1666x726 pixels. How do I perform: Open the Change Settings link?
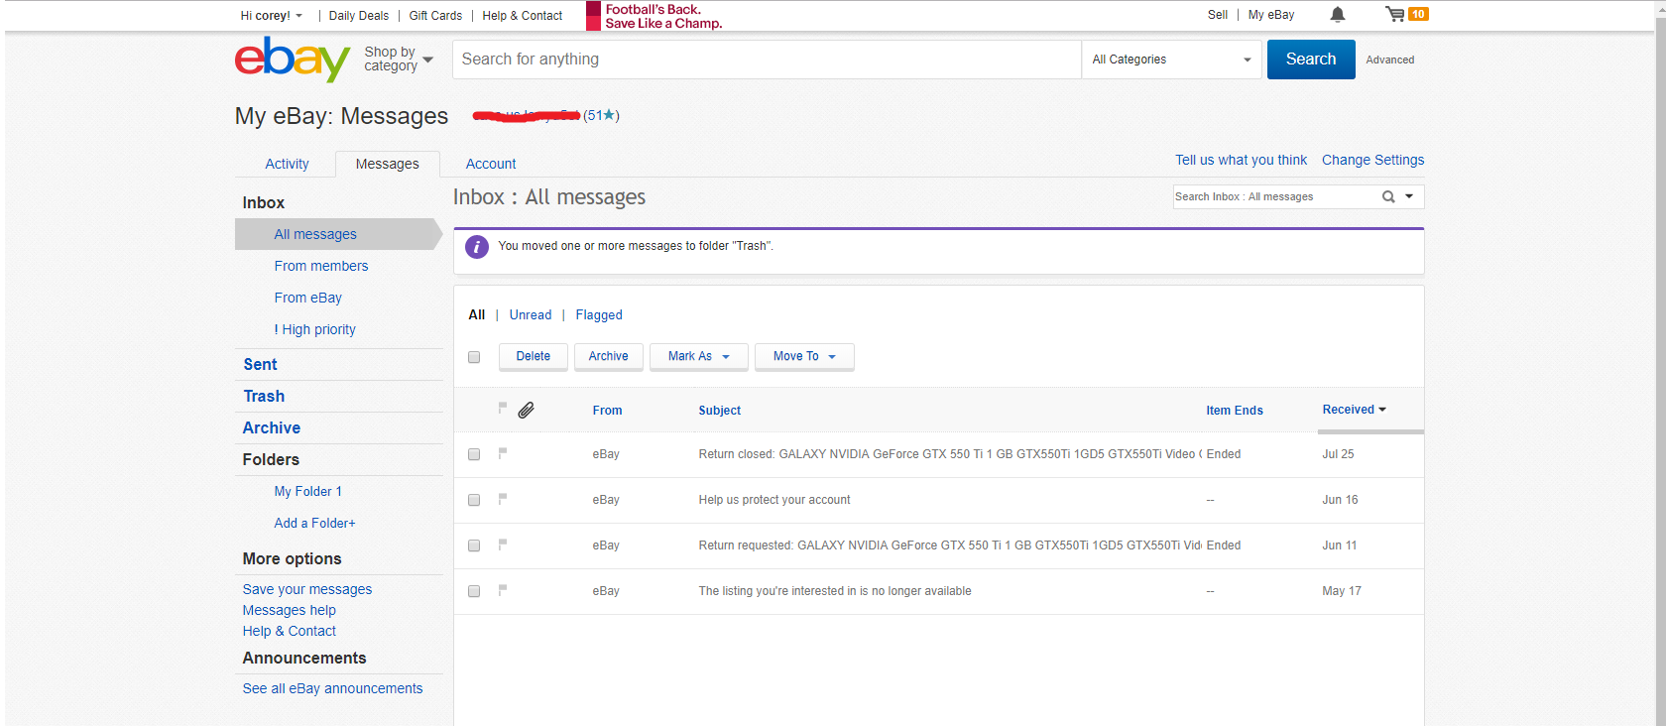pos(1372,160)
